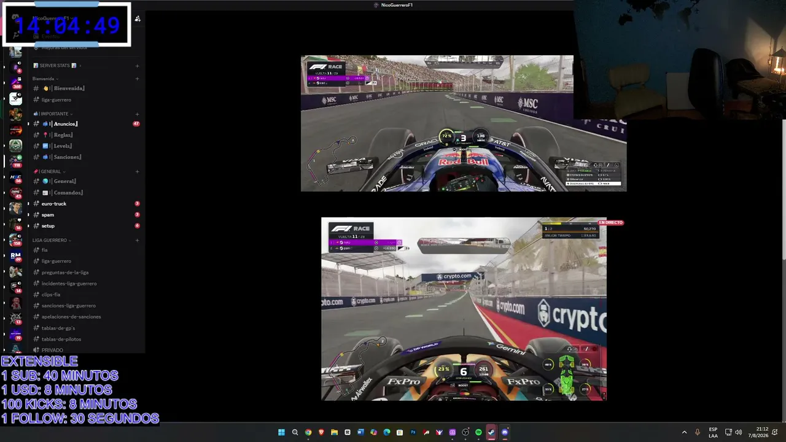Screen dimensions: 786x442
Task: Click the microphone tray icon
Action: [x=697, y=432]
